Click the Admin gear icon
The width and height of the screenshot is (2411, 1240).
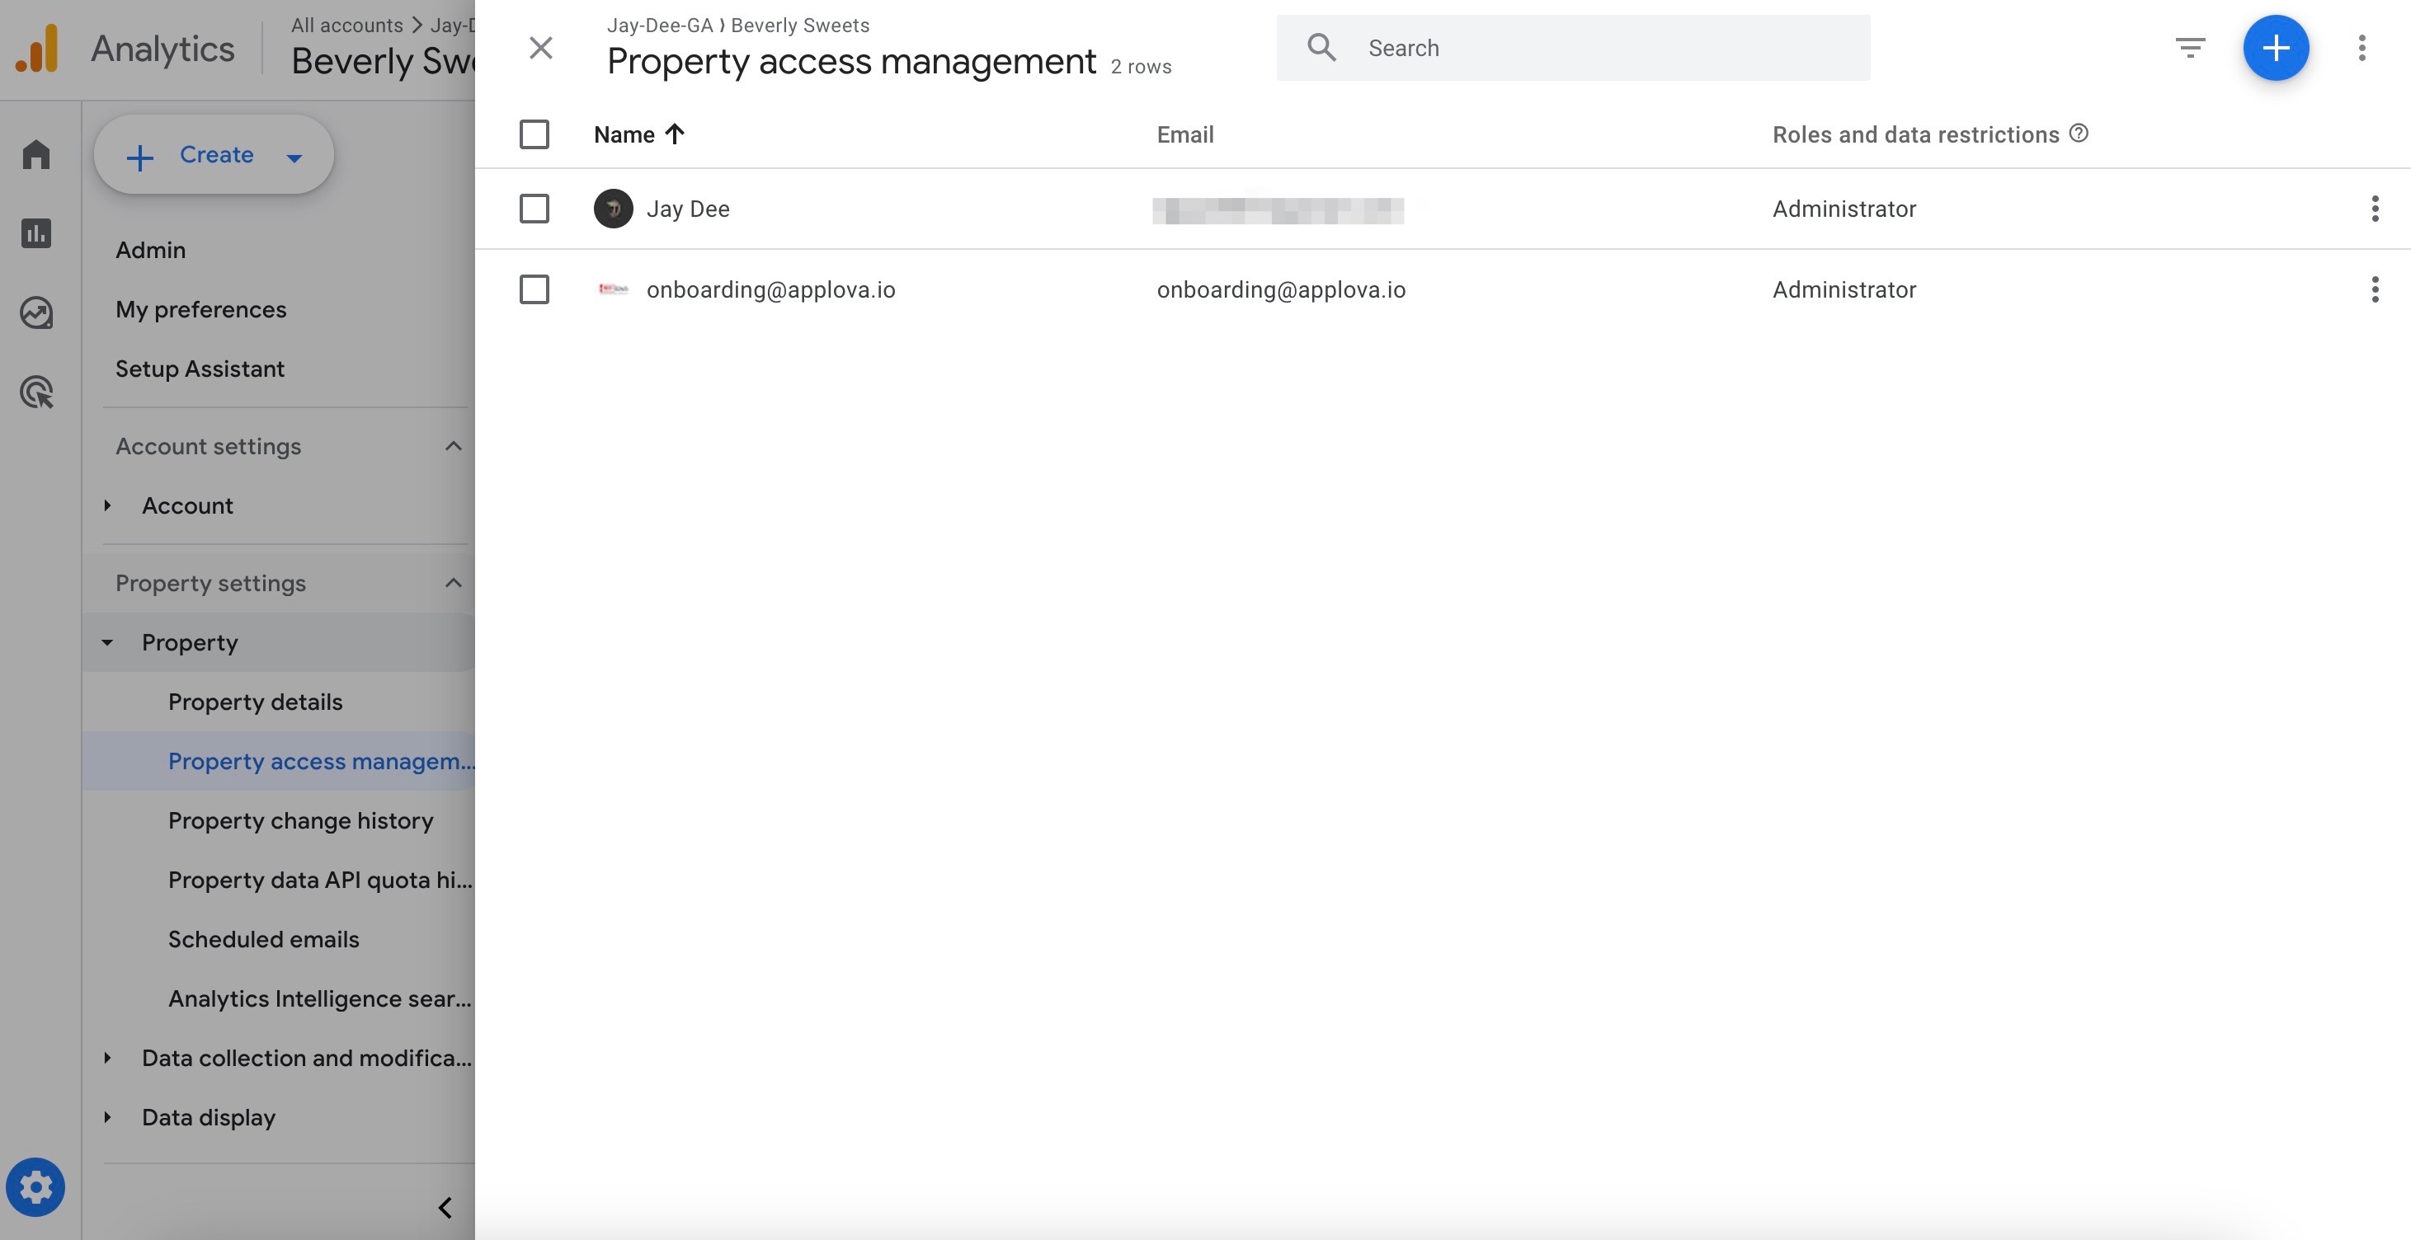tap(35, 1187)
